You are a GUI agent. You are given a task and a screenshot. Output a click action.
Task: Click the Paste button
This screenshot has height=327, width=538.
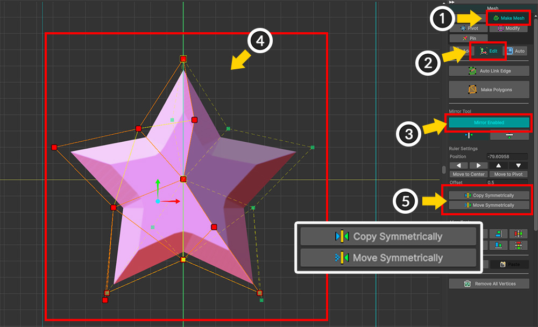(509, 264)
